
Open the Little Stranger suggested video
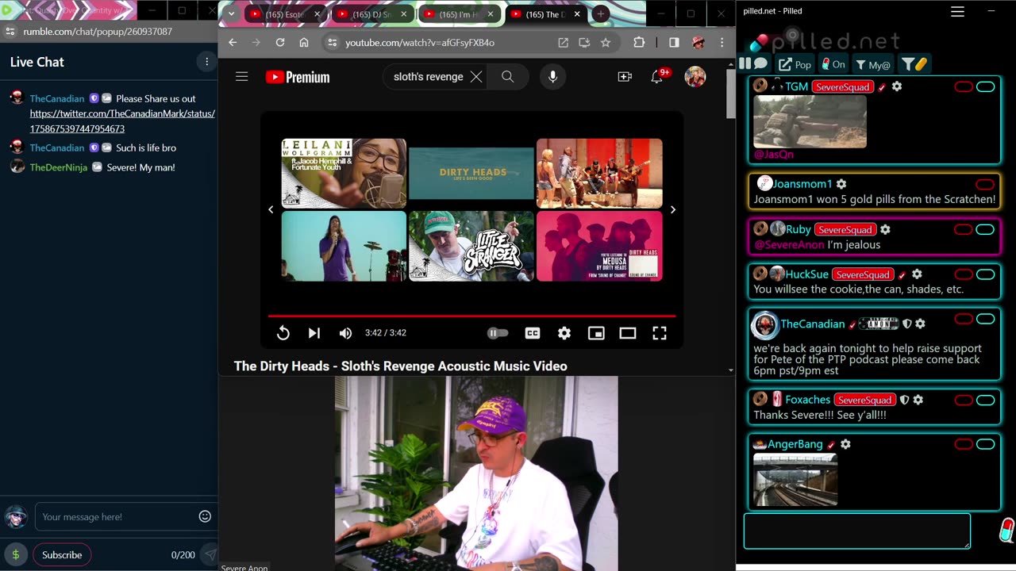(471, 246)
